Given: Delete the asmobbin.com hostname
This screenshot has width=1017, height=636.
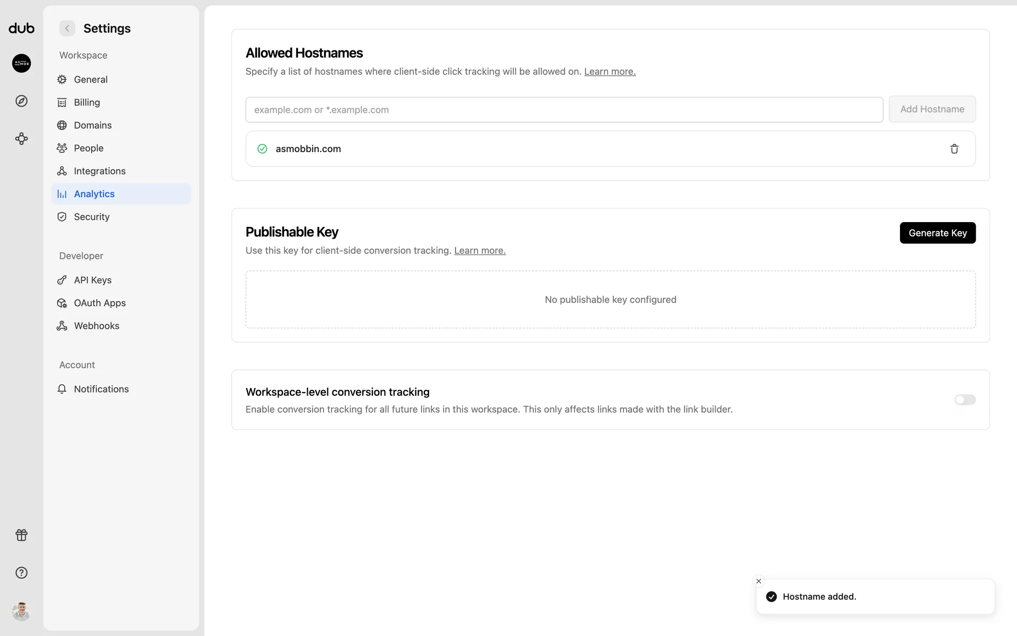Looking at the screenshot, I should (954, 149).
